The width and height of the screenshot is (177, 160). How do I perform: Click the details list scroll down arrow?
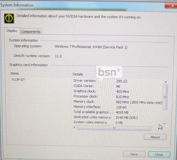(164, 124)
